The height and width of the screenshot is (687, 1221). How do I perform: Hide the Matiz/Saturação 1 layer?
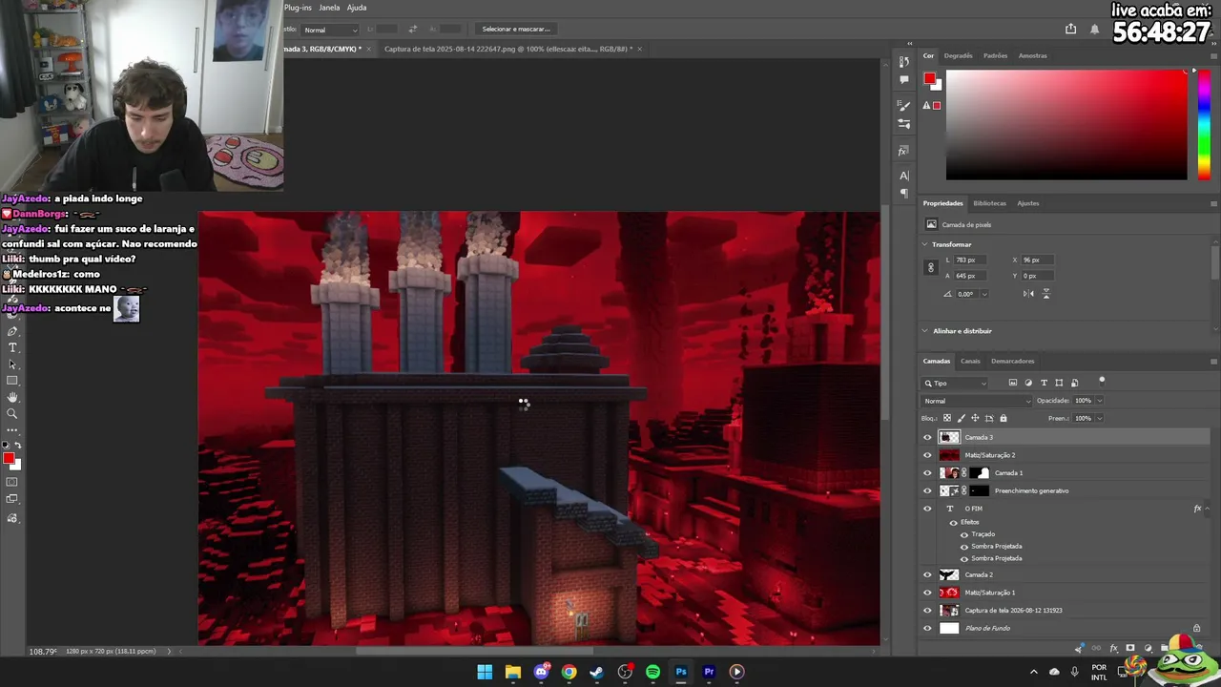(927, 593)
